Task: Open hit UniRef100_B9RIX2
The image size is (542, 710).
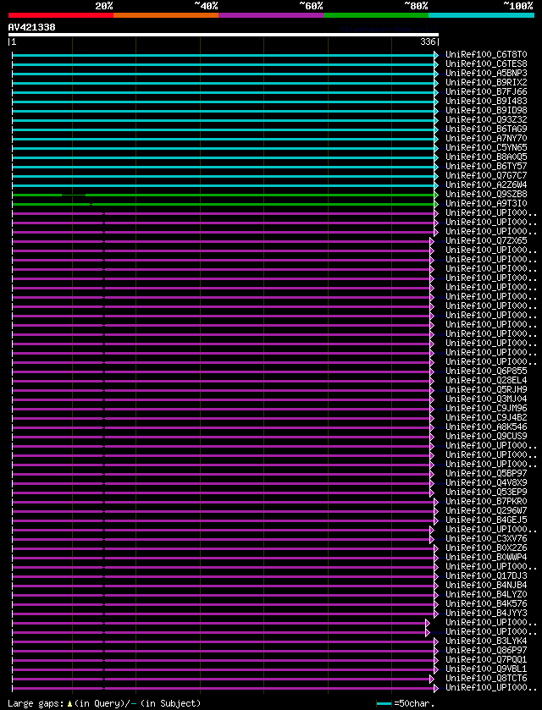Action: coord(486,82)
